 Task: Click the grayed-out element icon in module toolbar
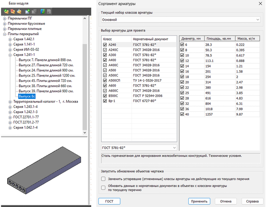pos(34,11)
